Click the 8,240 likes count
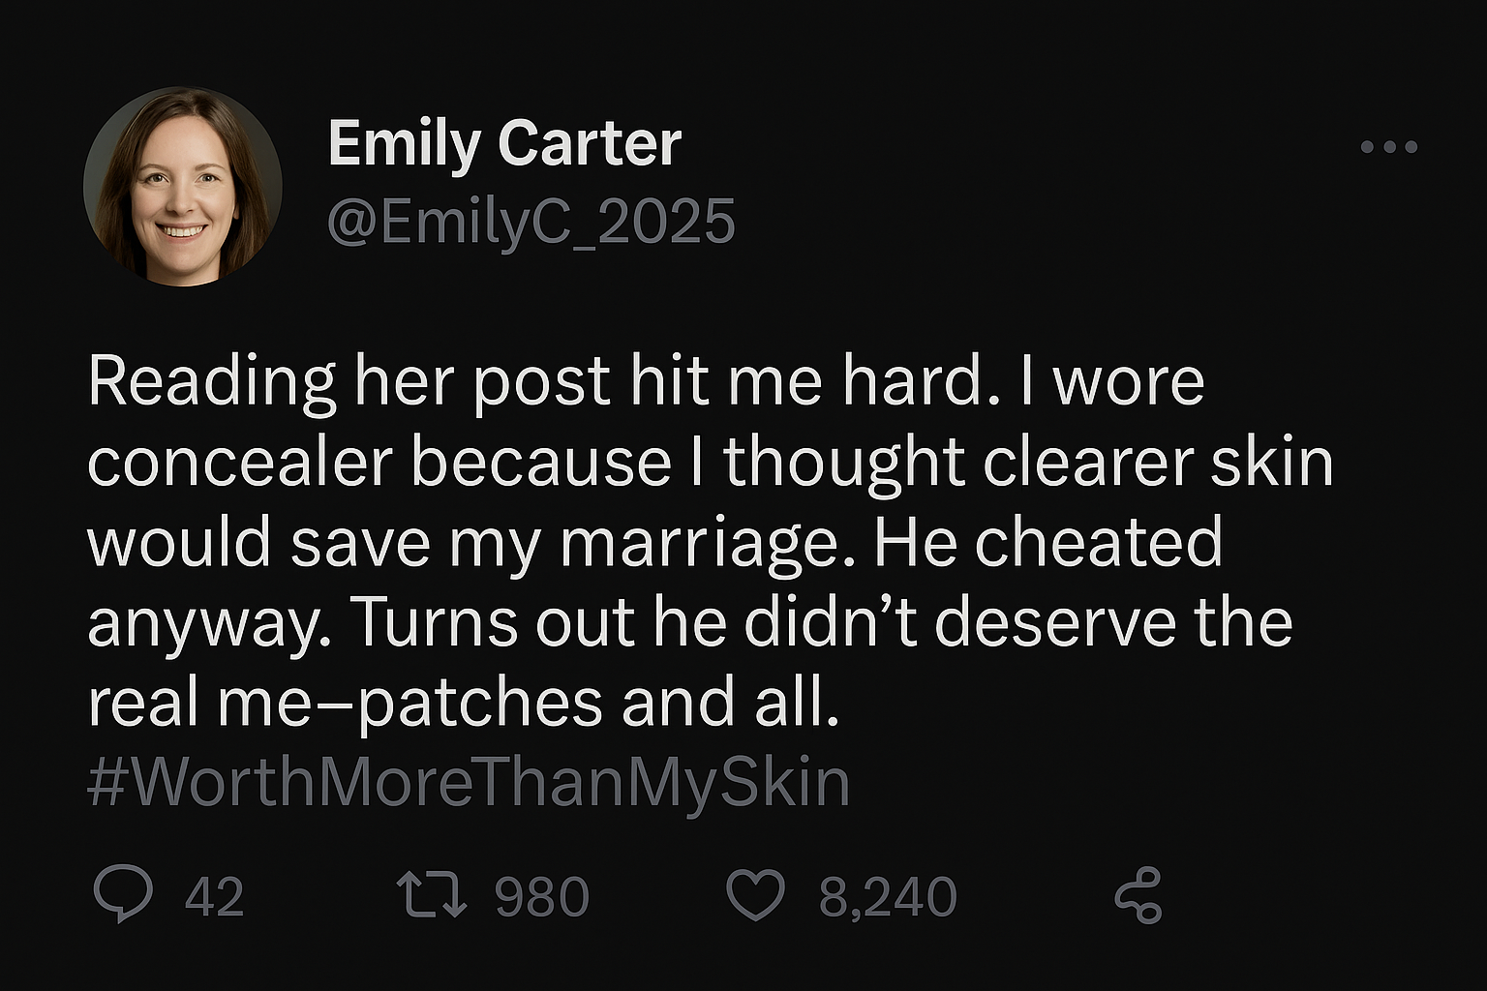 888,897
